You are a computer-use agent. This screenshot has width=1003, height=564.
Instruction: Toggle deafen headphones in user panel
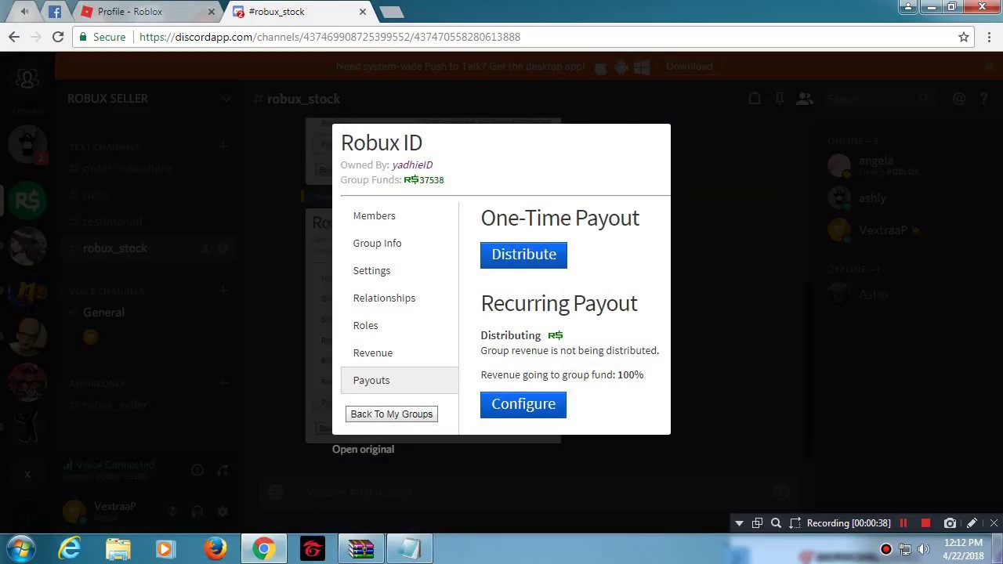pyautogui.click(x=197, y=512)
